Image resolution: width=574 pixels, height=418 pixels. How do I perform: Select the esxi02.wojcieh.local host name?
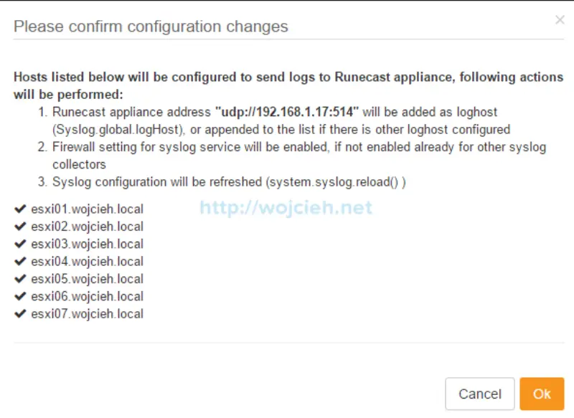87,227
